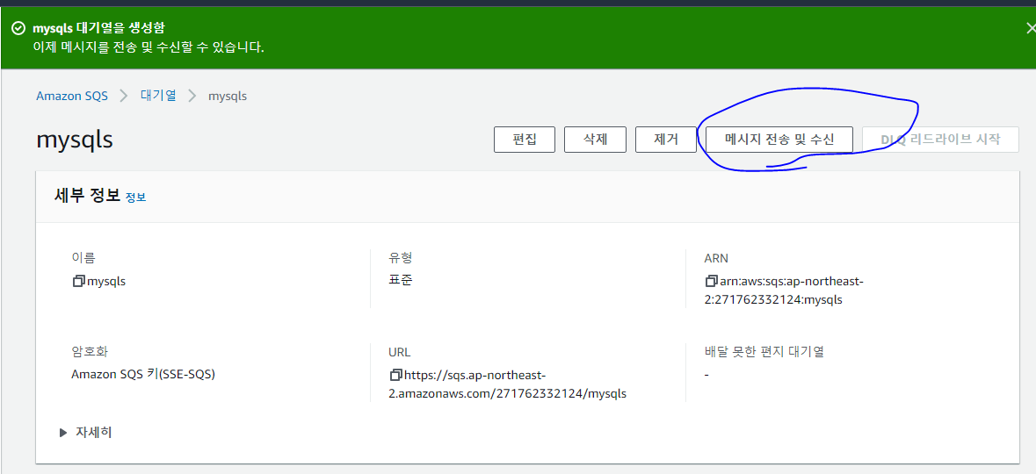Open the 정보 link beside 세부 정보
The height and width of the screenshot is (474, 1036).
coord(135,197)
